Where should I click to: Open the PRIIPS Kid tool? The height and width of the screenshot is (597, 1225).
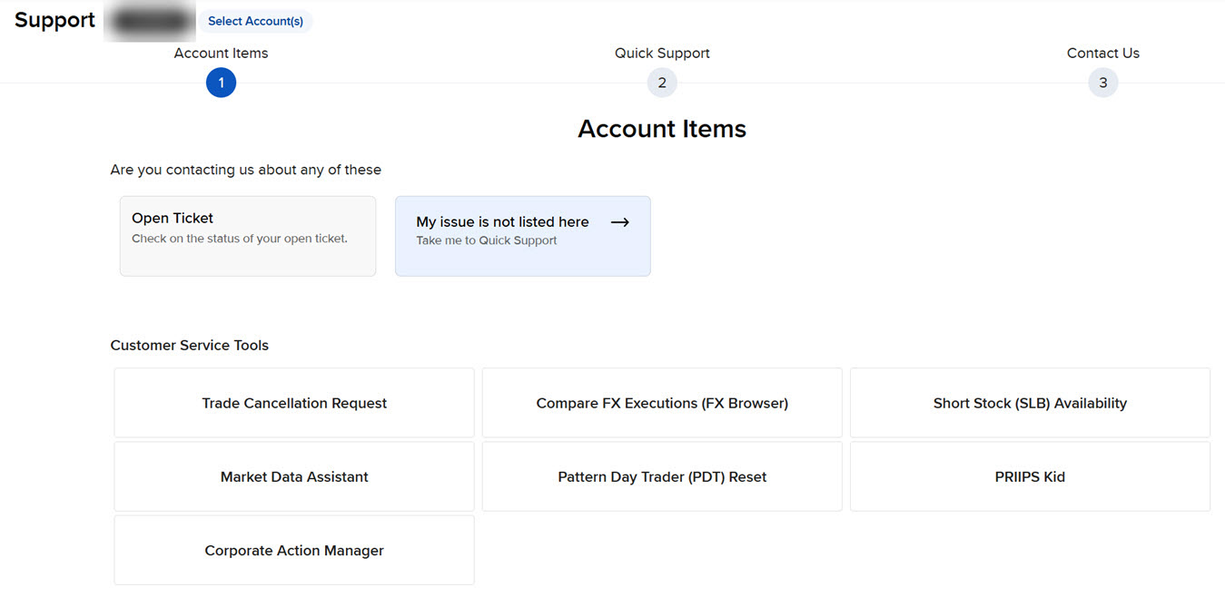point(1030,476)
